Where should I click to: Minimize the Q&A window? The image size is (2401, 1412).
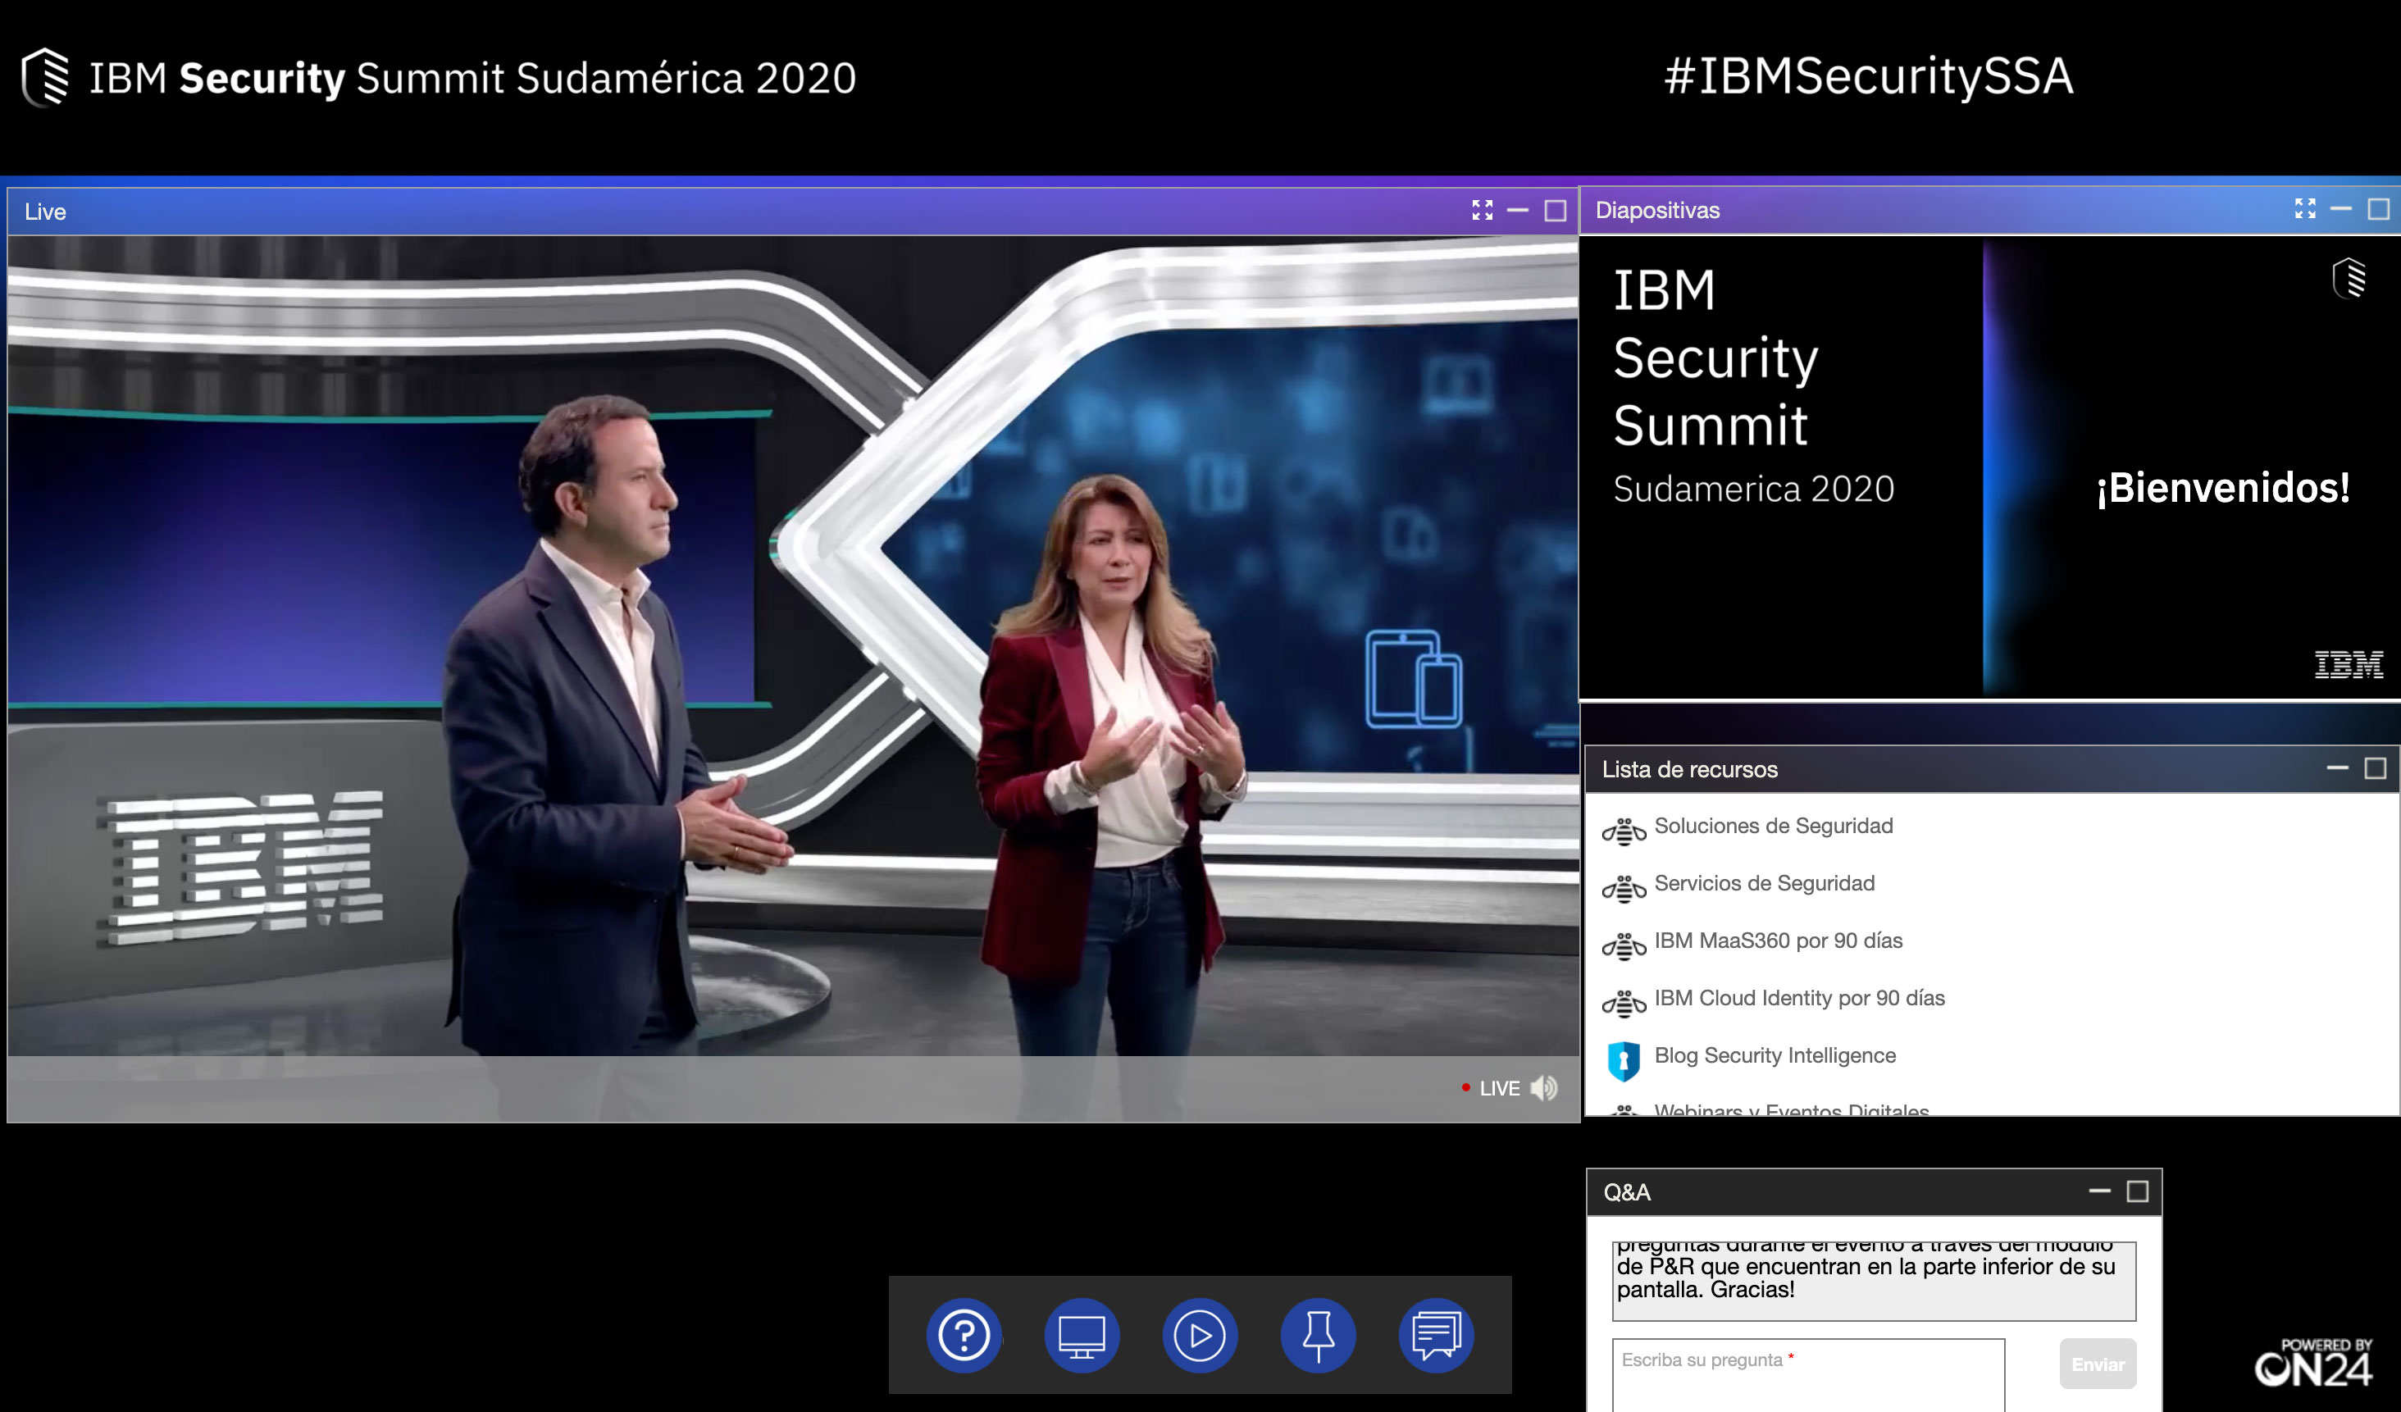pos(2099,1191)
